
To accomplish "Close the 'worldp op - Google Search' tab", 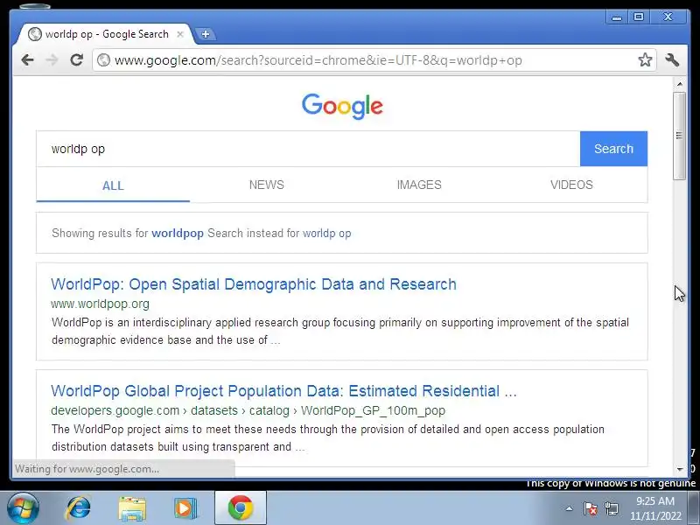I will tap(180, 34).
